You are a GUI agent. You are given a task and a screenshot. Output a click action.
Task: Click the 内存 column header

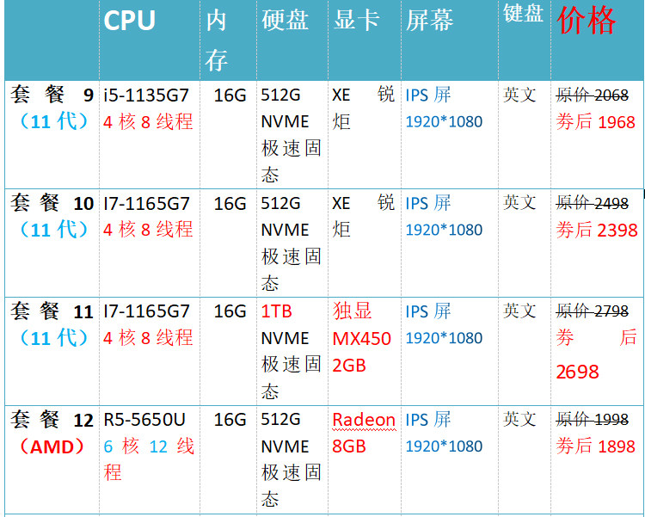pyautogui.click(x=217, y=40)
